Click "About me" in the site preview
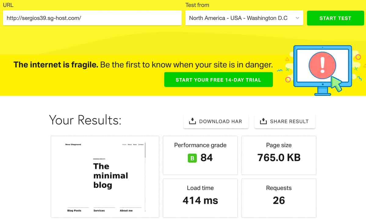Screen dimensions: 366x219 [126, 210]
